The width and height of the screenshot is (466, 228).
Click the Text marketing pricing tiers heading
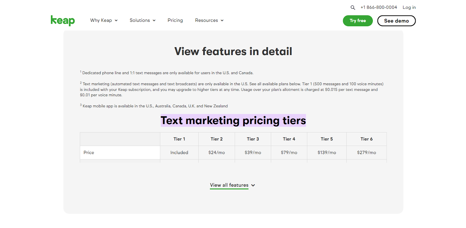(233, 121)
